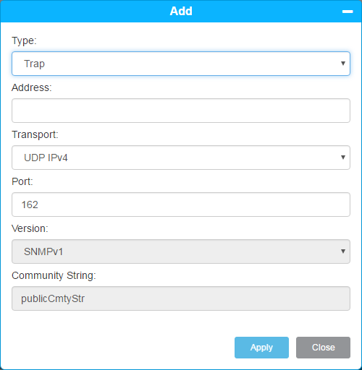362x370 pixels.
Task: Apply the new trap settings
Action: [261, 348]
